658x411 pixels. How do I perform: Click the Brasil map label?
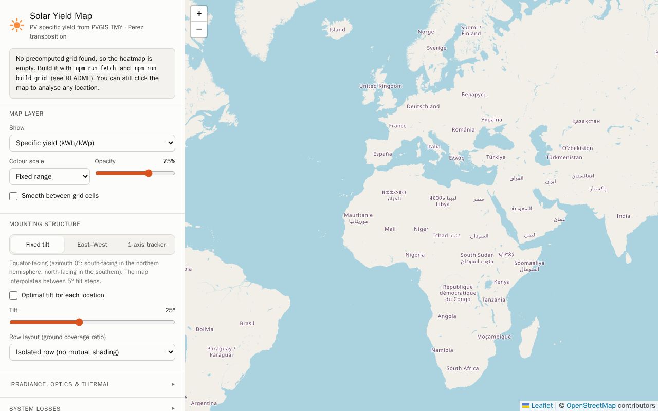click(x=247, y=323)
